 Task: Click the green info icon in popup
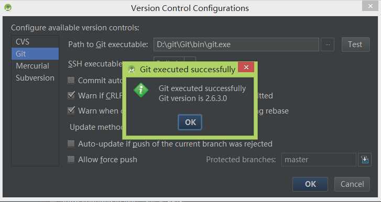(141, 90)
